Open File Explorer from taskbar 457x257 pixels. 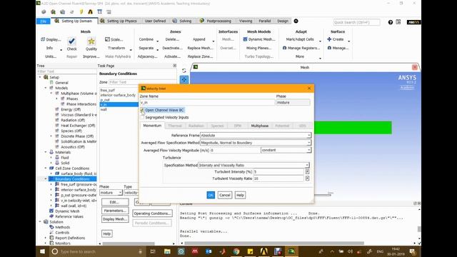click(167, 251)
